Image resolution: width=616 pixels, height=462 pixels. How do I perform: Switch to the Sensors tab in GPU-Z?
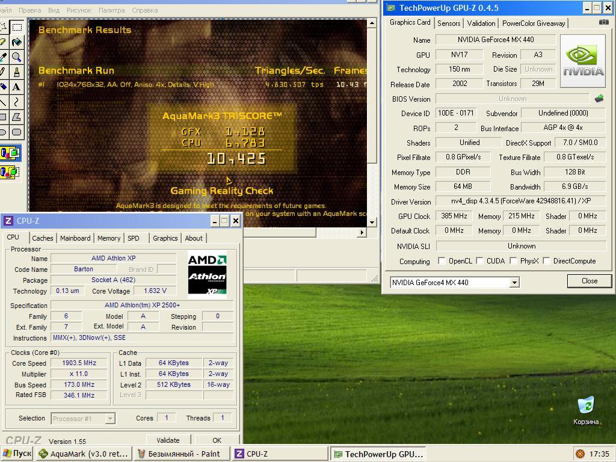(449, 23)
